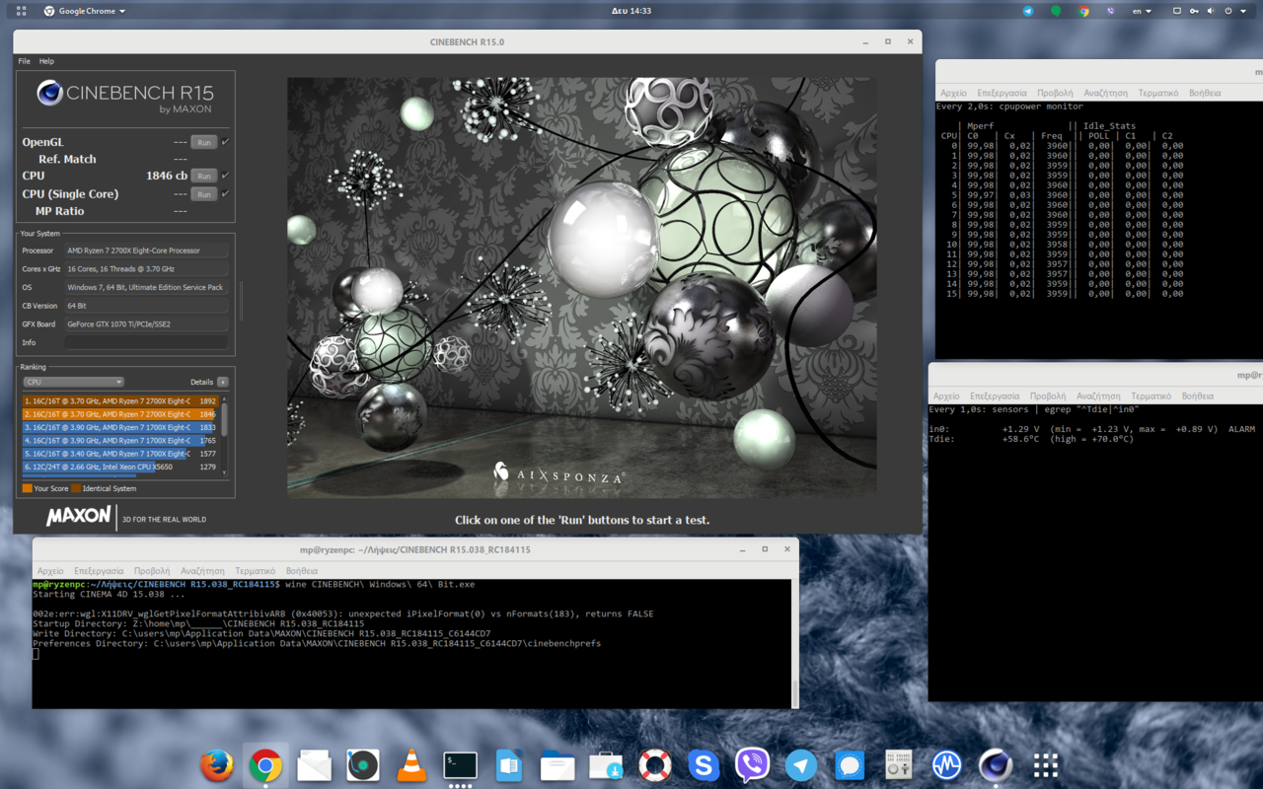Toggle the CPU test checkbox
This screenshot has height=789, width=1263.
(226, 176)
